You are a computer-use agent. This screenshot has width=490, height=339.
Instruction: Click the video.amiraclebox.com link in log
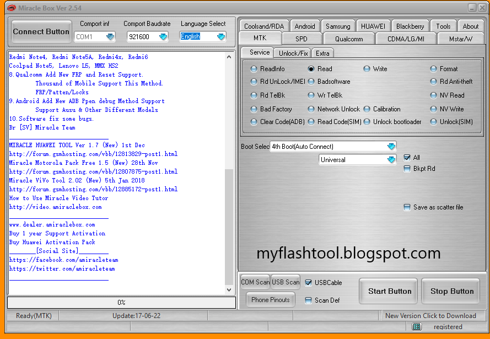click(x=55, y=207)
